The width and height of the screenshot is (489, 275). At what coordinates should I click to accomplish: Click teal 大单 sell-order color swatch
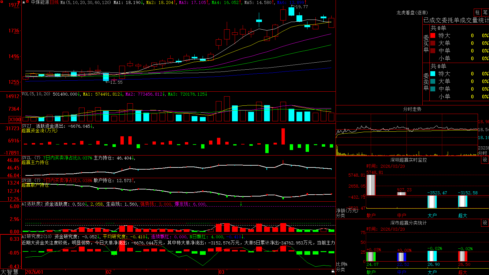click(x=433, y=81)
